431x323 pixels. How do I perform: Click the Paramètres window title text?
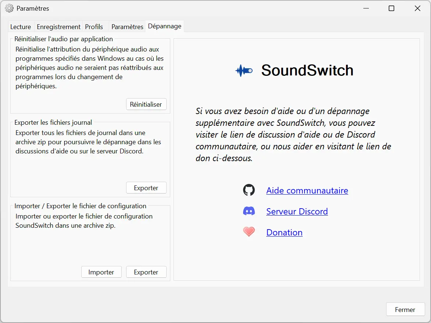click(x=33, y=8)
